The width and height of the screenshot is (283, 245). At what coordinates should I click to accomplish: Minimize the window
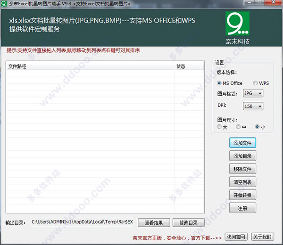[x=249, y=2]
